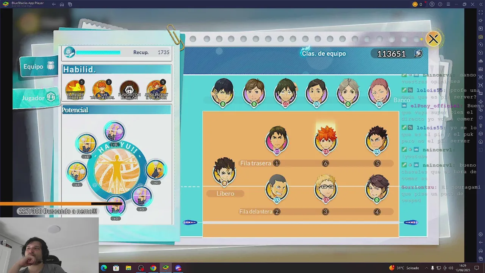The height and width of the screenshot is (273, 485).
Task: Select the Adolescente Volador skill icon
Action: point(156,90)
